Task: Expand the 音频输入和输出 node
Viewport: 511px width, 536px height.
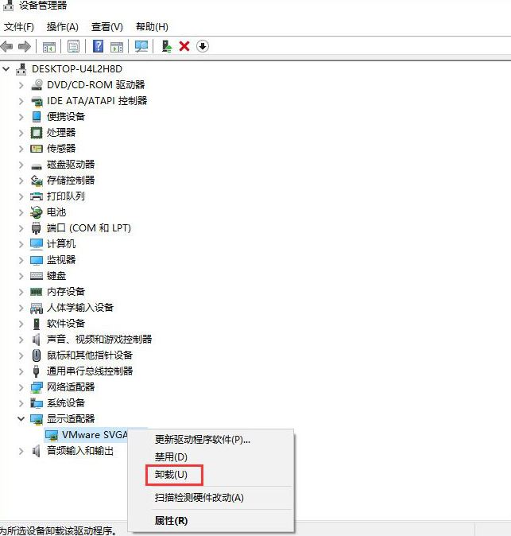Action: 21,451
